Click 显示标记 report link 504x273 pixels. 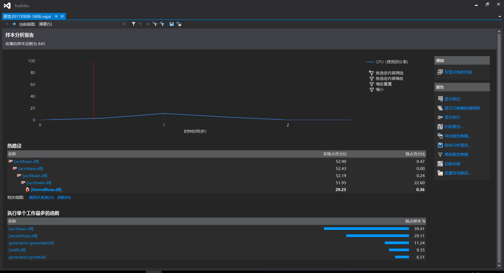[x=452, y=99]
